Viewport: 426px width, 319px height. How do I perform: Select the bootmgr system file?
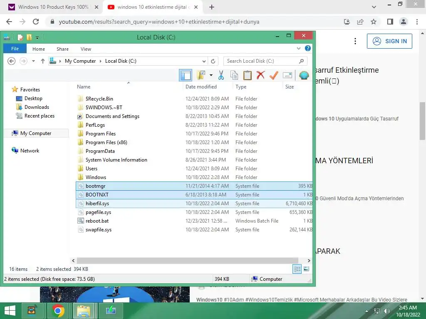tap(194, 186)
